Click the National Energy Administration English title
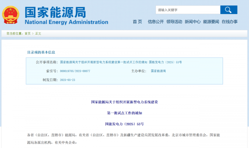The width and height of the screenshot is (249, 148). click(66, 22)
